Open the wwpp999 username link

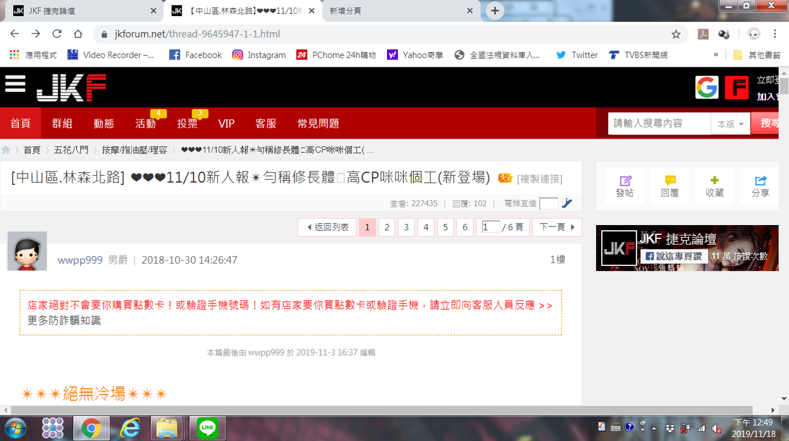point(80,260)
